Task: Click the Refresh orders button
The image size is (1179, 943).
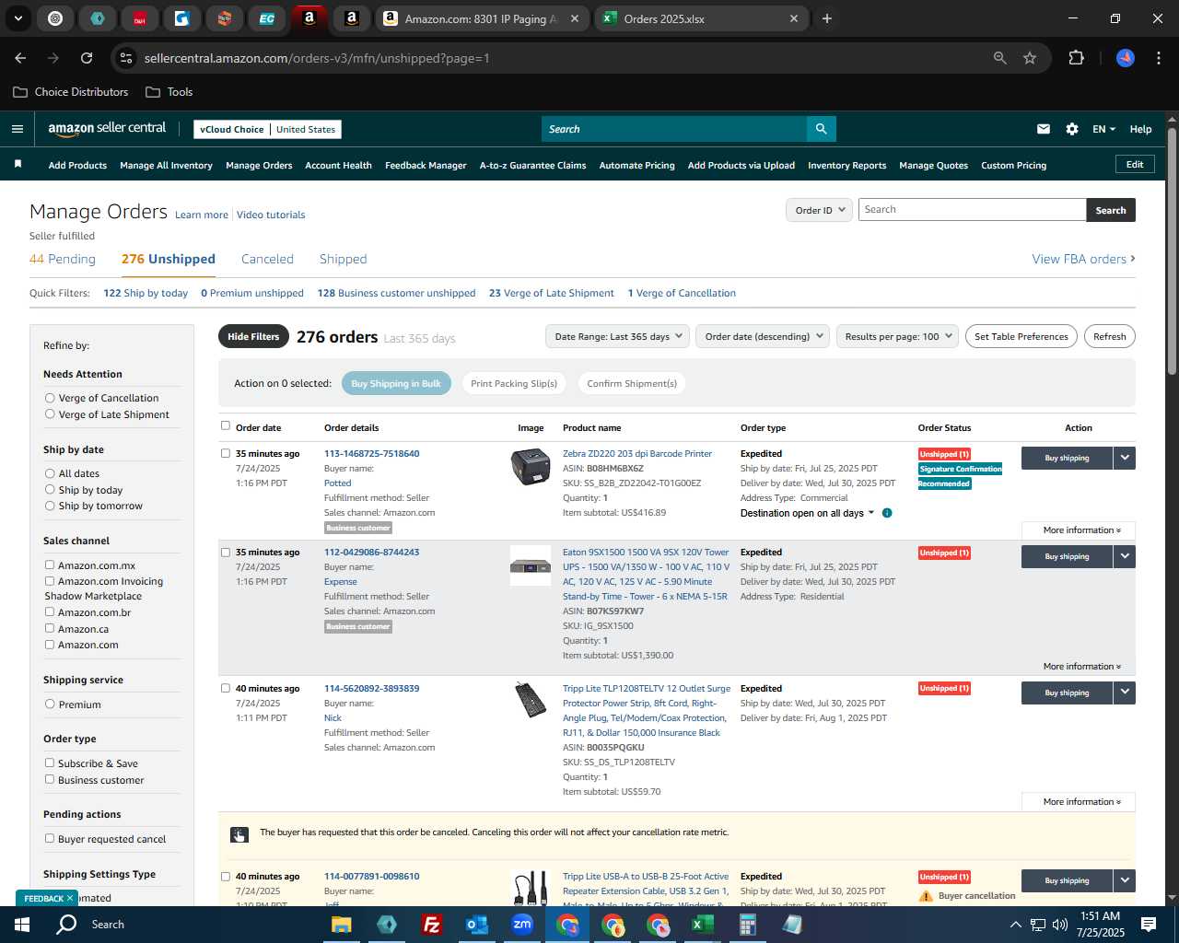Action: 1109,336
